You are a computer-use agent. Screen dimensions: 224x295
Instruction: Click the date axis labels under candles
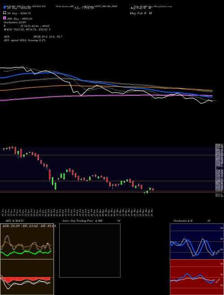tap(78, 212)
